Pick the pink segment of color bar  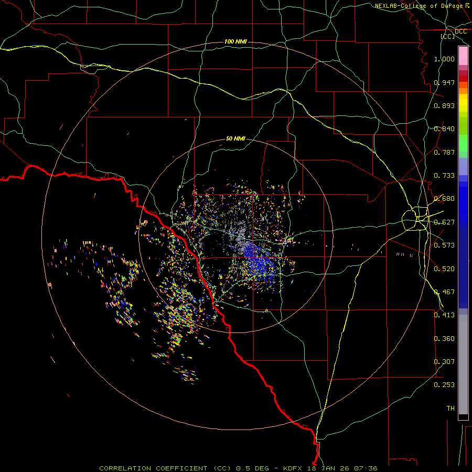pos(463,56)
